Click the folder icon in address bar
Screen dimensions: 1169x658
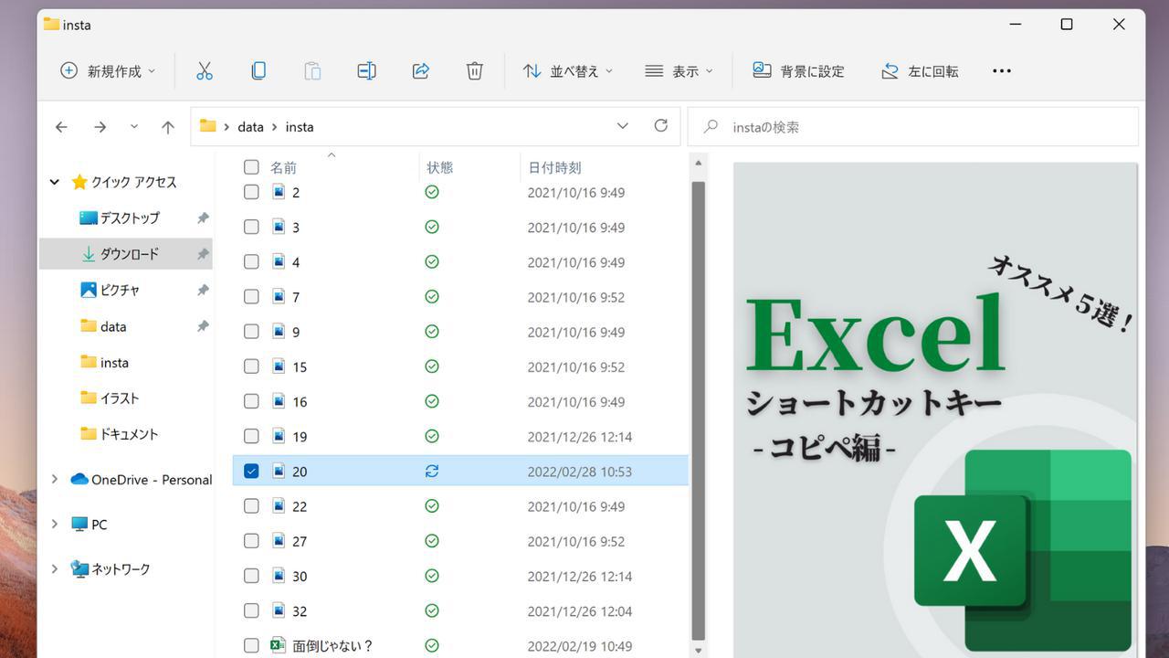(208, 126)
